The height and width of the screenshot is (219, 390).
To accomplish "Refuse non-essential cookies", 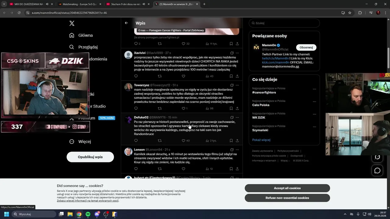I will 287,198.
